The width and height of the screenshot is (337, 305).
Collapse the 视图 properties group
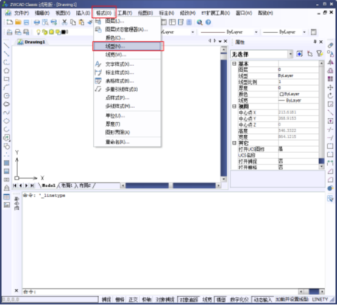click(234, 107)
